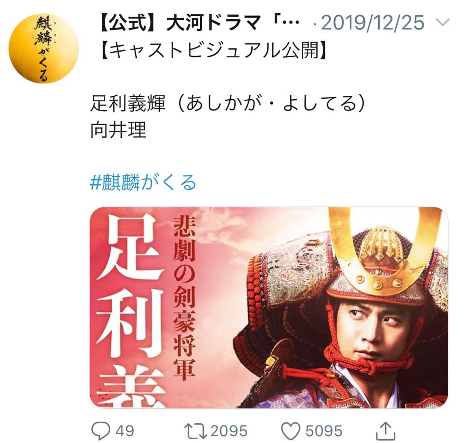
Task: Click the 向井理 actor name text
Action: [118, 130]
